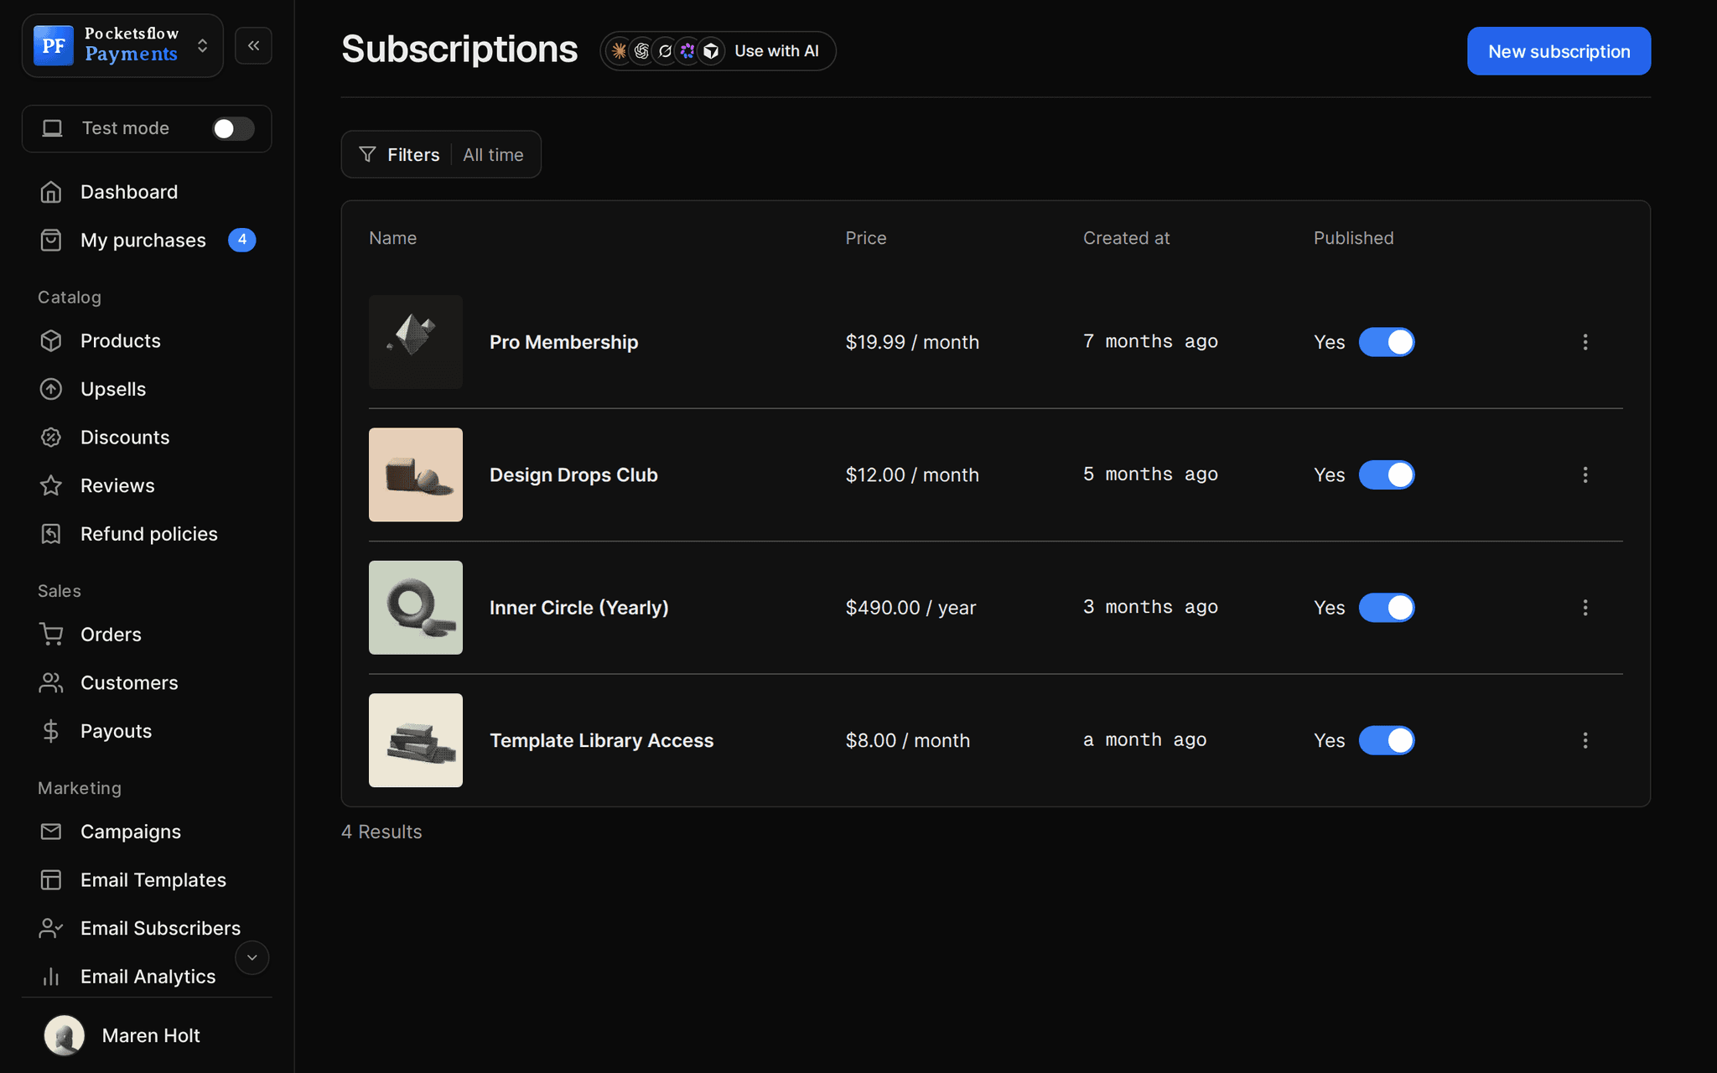Click the Design Drops Club thumbnail
1717x1073 pixels.
(x=416, y=475)
